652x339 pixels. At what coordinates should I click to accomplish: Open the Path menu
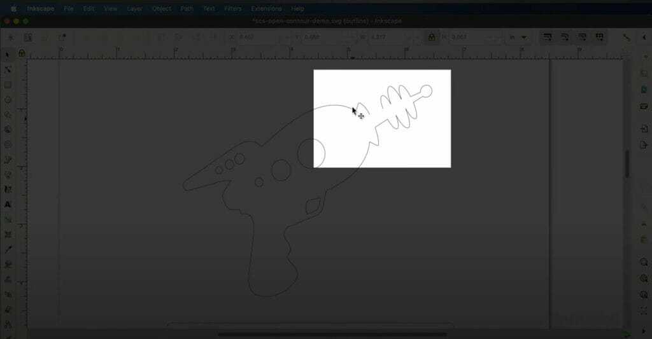187,9
